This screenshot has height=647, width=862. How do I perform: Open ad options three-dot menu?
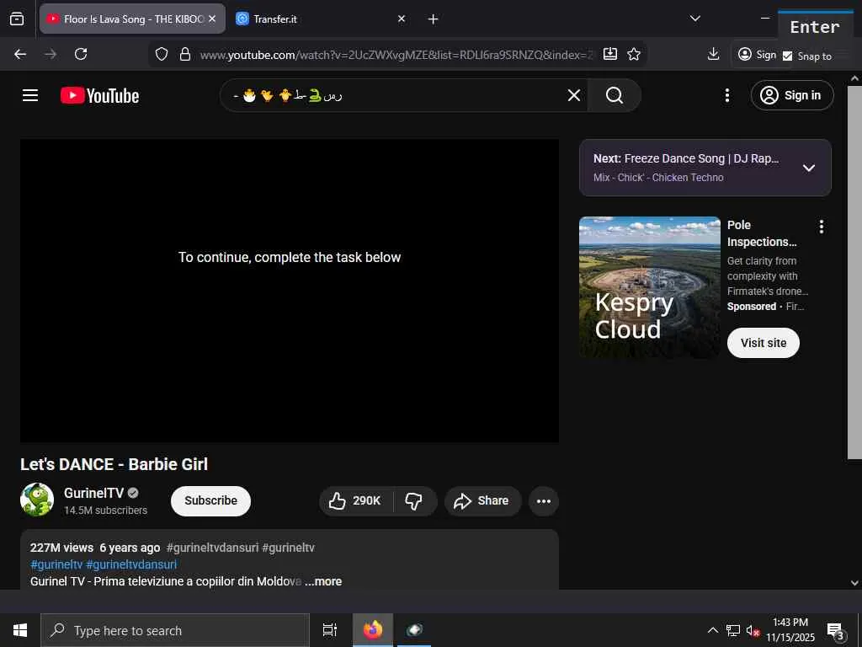tap(821, 227)
